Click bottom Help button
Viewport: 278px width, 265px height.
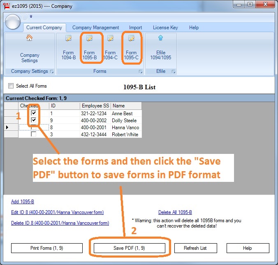point(248,248)
